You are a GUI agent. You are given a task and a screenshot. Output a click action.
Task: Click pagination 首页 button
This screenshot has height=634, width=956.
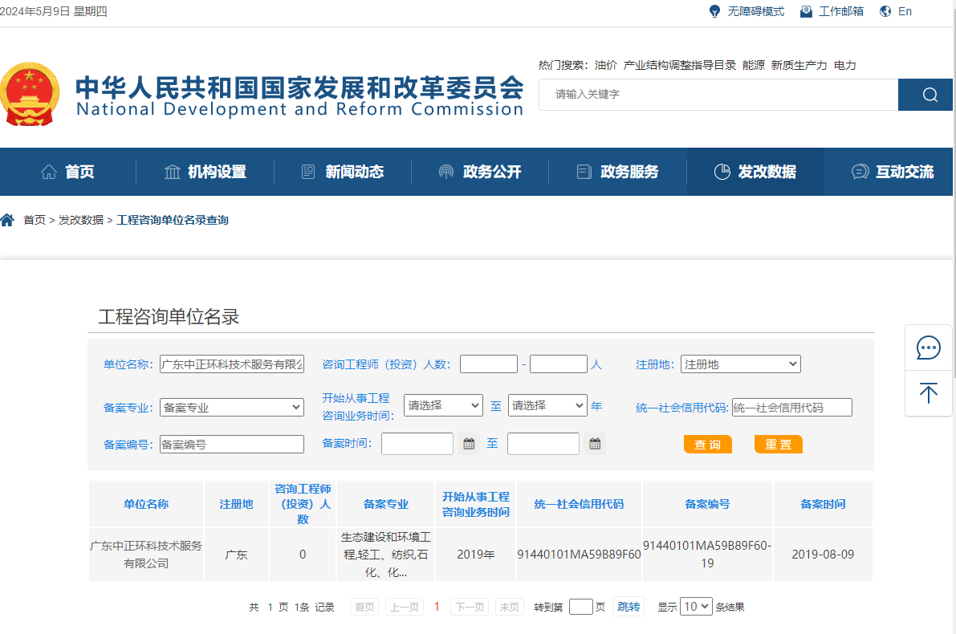[364, 608]
